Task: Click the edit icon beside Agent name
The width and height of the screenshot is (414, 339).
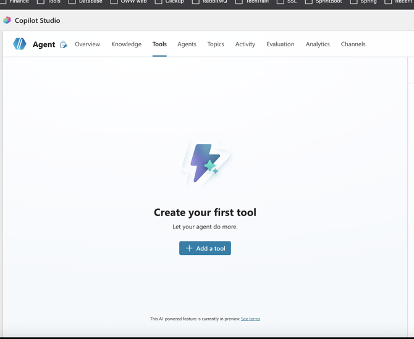Action: point(63,44)
